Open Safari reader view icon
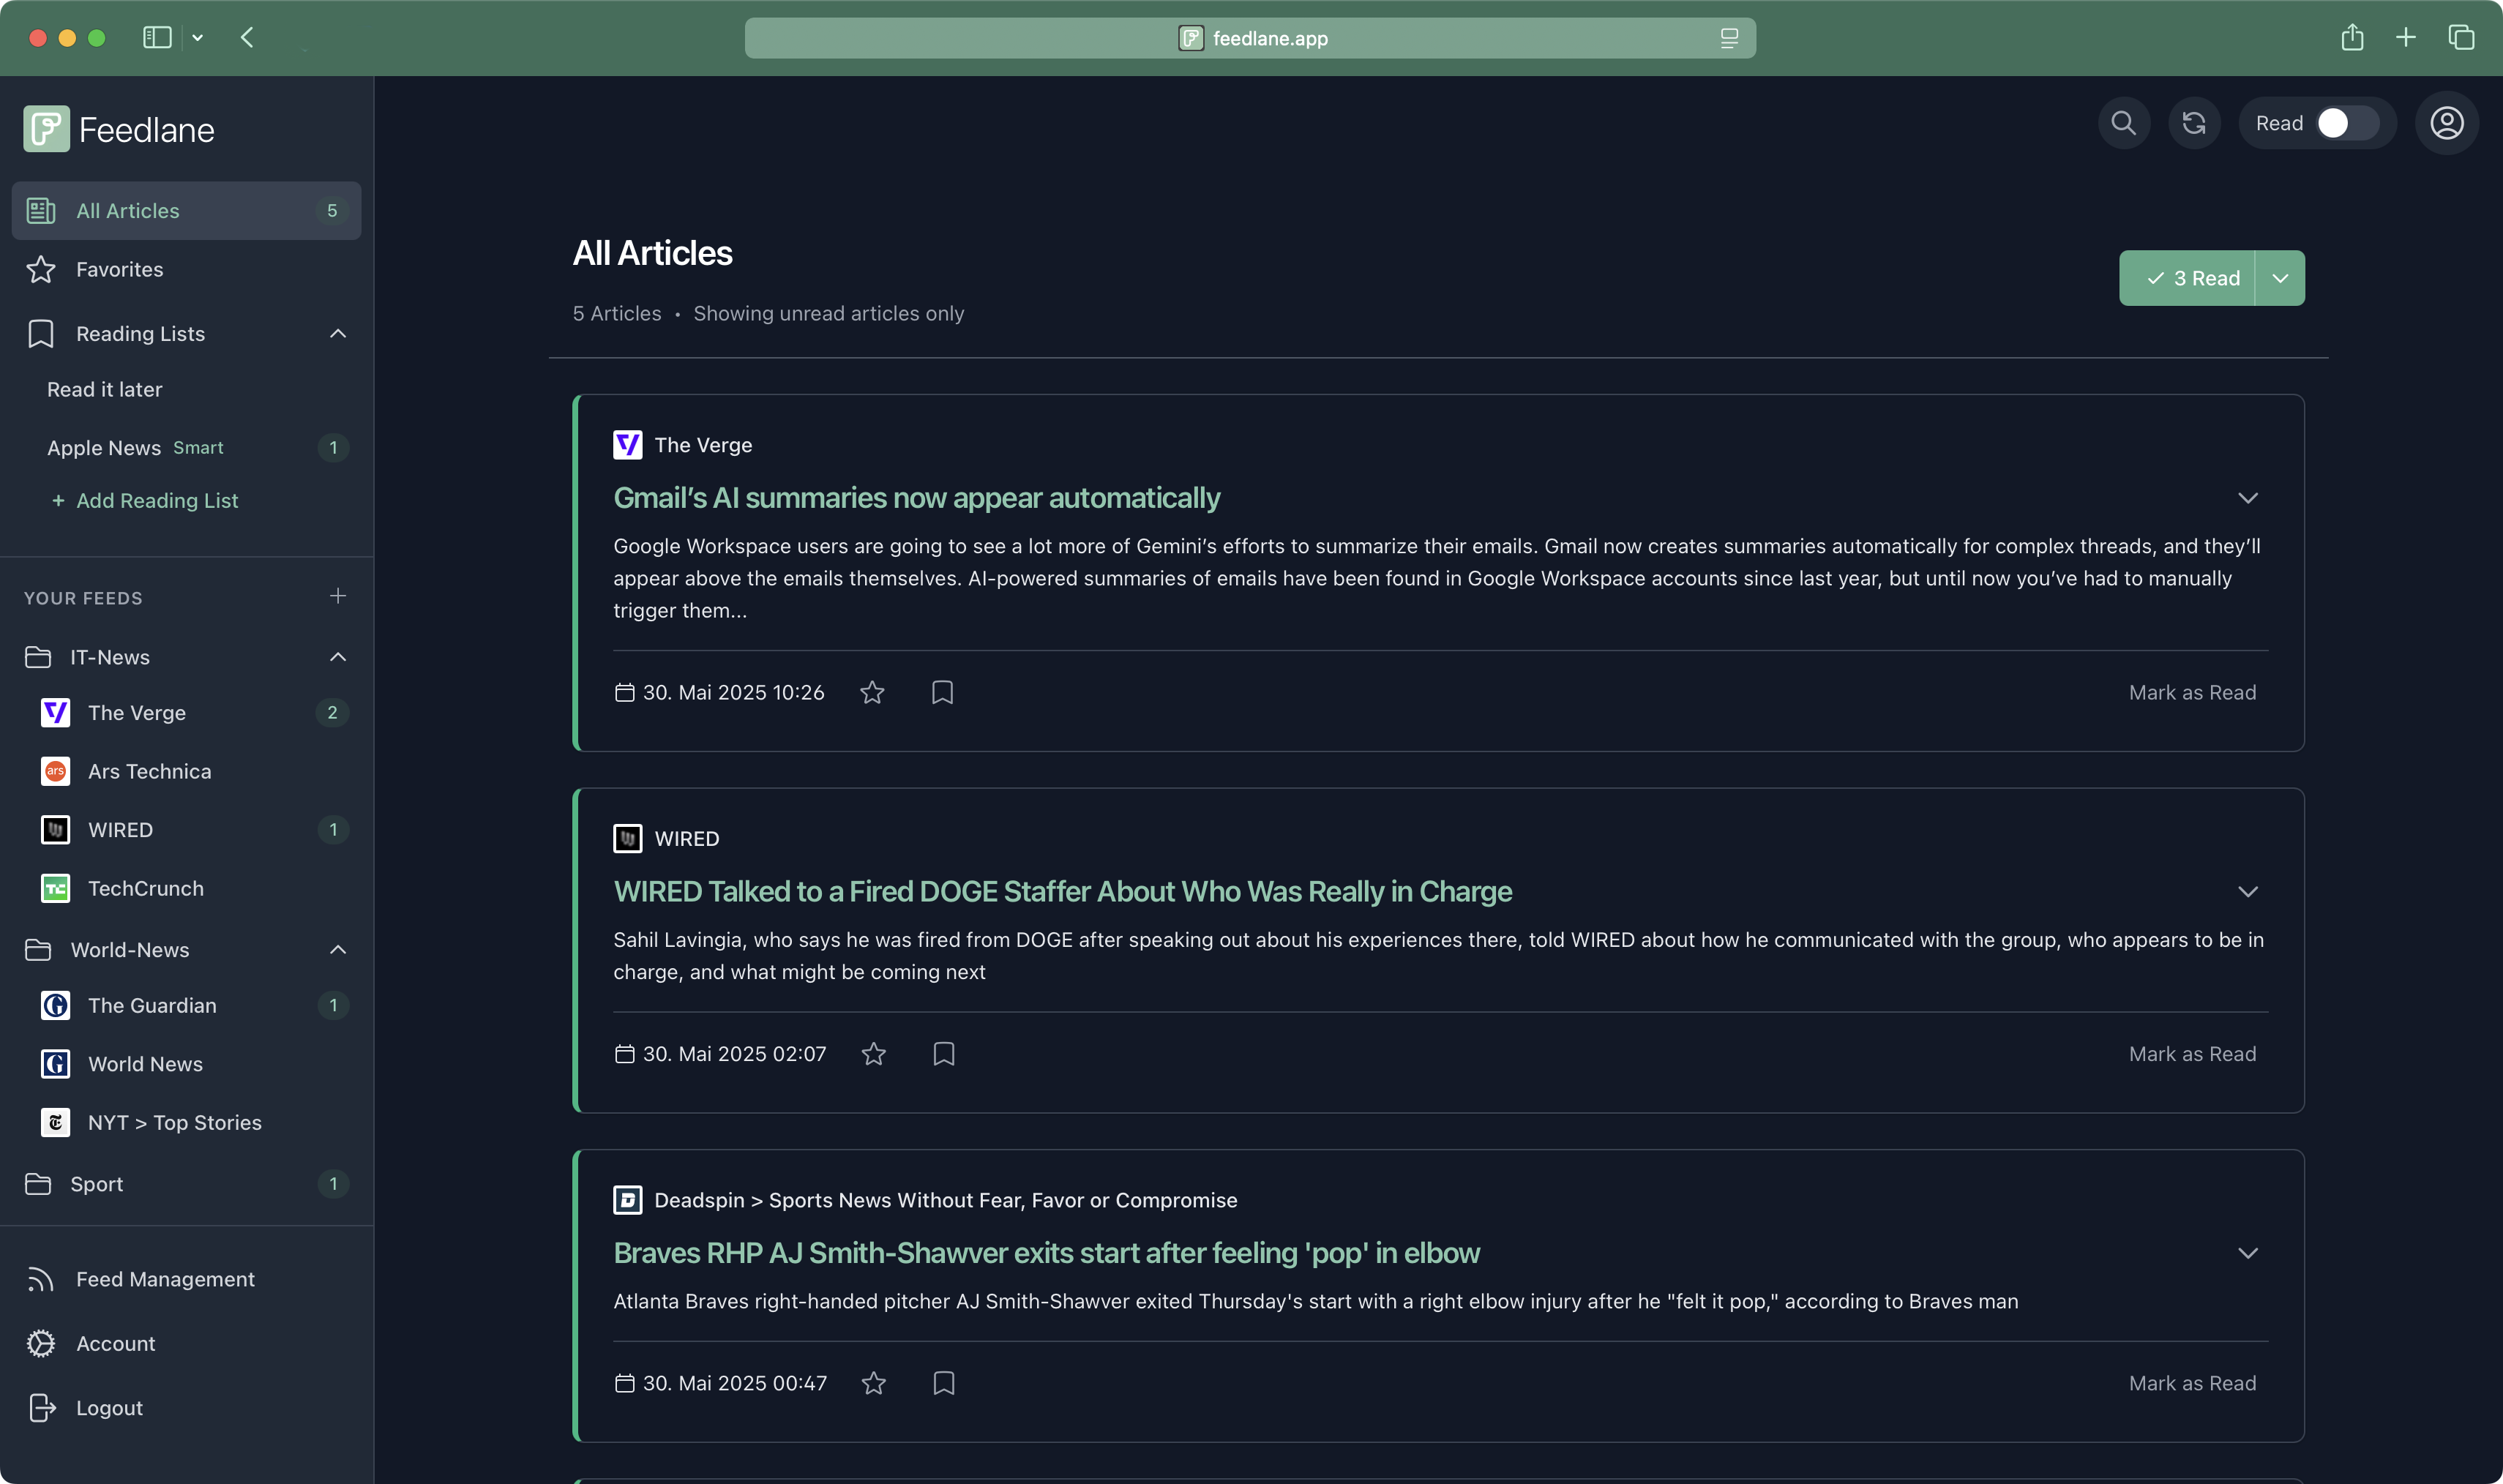This screenshot has height=1484, width=2503. 1729,38
